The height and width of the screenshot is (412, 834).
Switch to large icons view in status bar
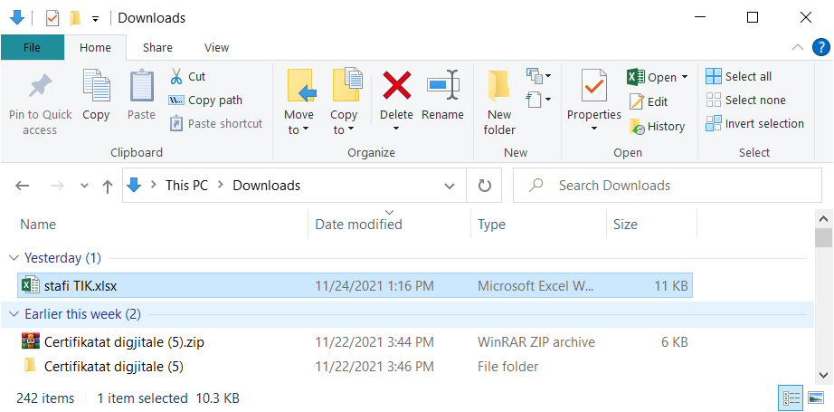tap(815, 398)
